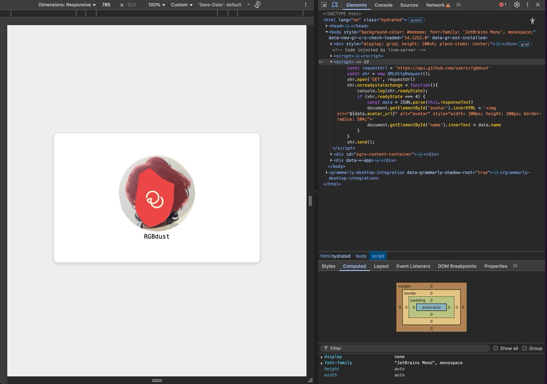Click the scroll badge on html element
The height and width of the screenshot is (384, 547).
(416, 20)
